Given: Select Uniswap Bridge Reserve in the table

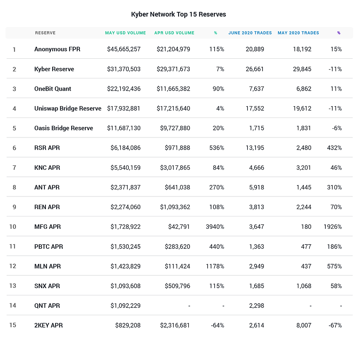Looking at the screenshot, I should 68,109.
